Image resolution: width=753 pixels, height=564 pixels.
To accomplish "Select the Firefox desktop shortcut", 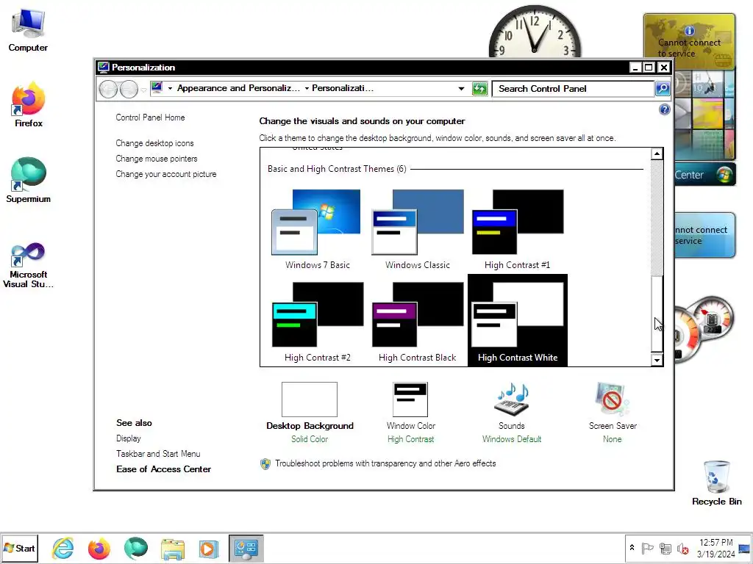I will (29, 105).
